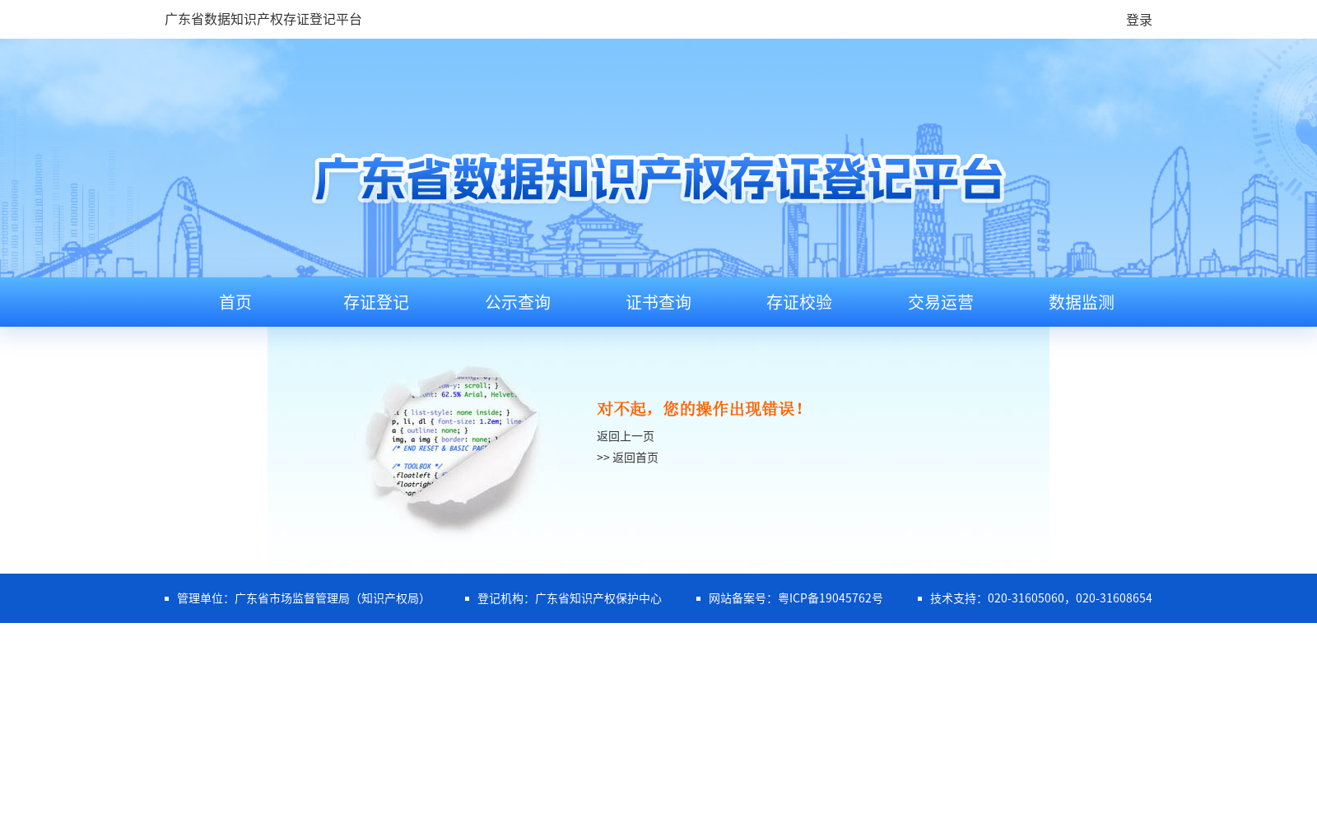This screenshot has height=823, width=1317.
Task: Open the 交易运营 navigation item
Action: coord(939,302)
